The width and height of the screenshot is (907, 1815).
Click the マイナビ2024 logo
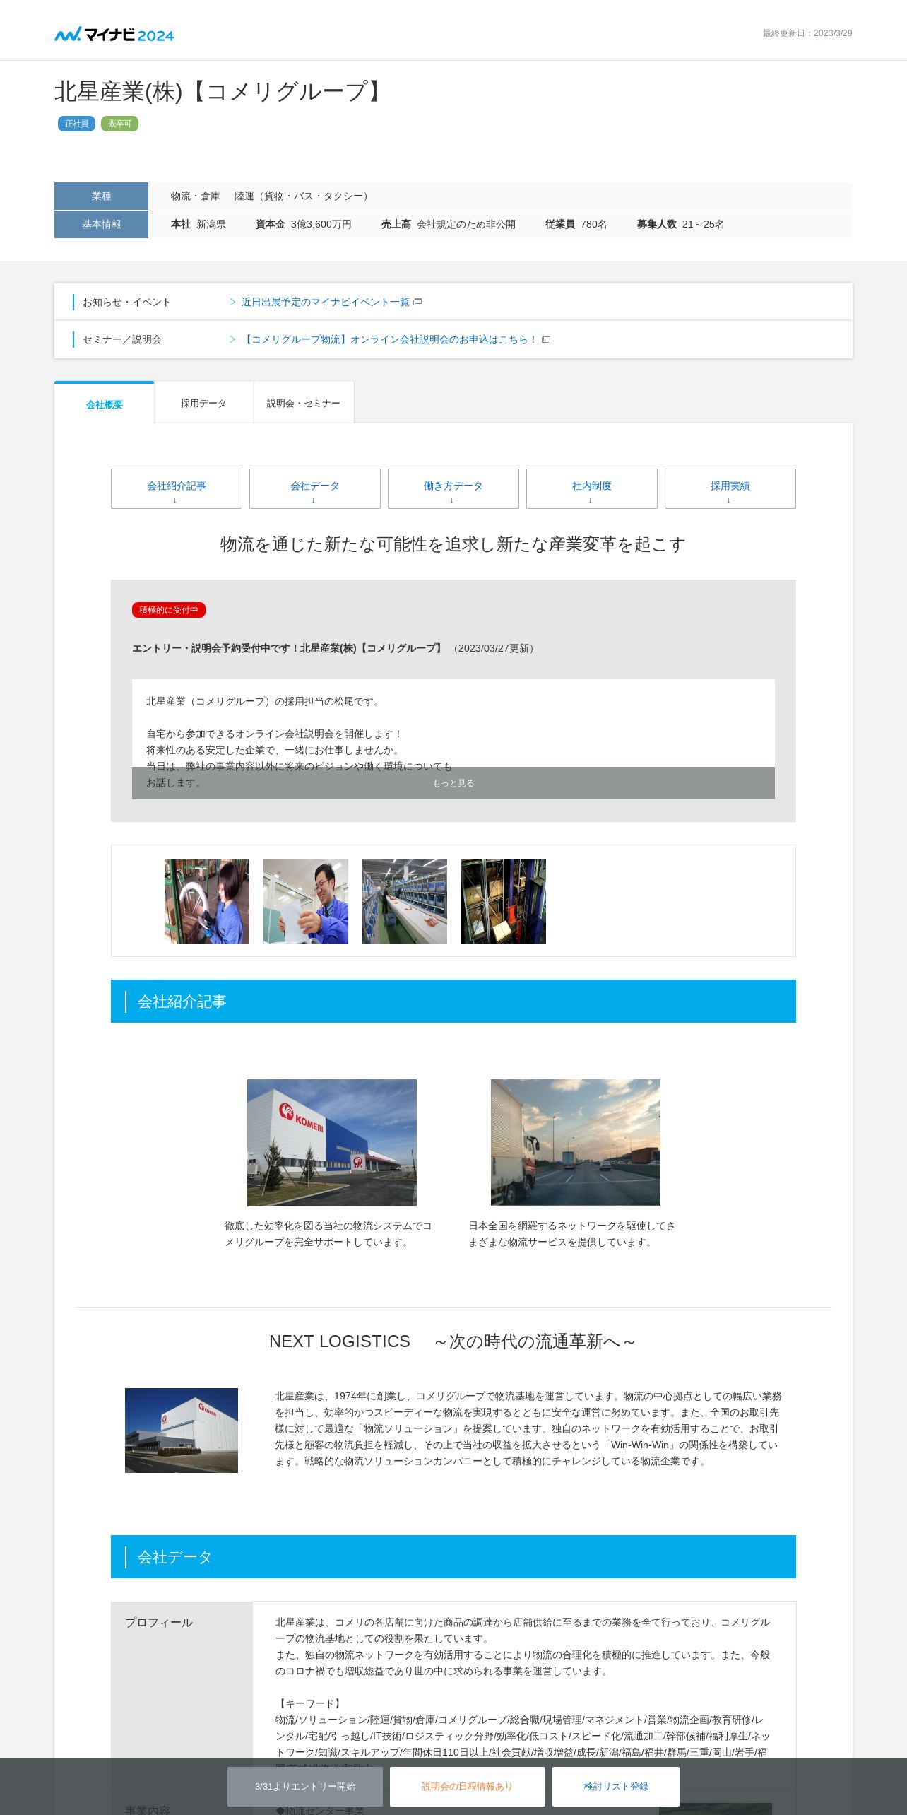pos(114,34)
